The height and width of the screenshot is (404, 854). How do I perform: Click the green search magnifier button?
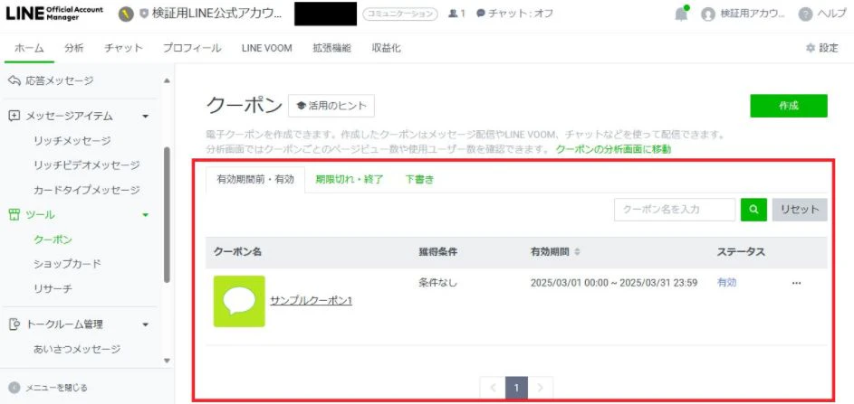click(753, 210)
